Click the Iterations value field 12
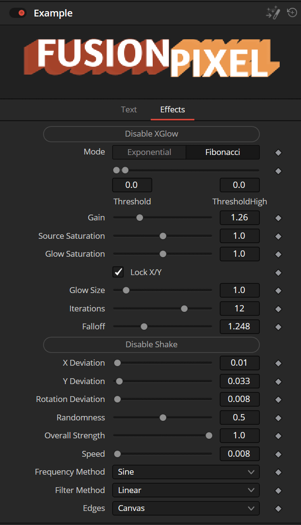 point(239,309)
